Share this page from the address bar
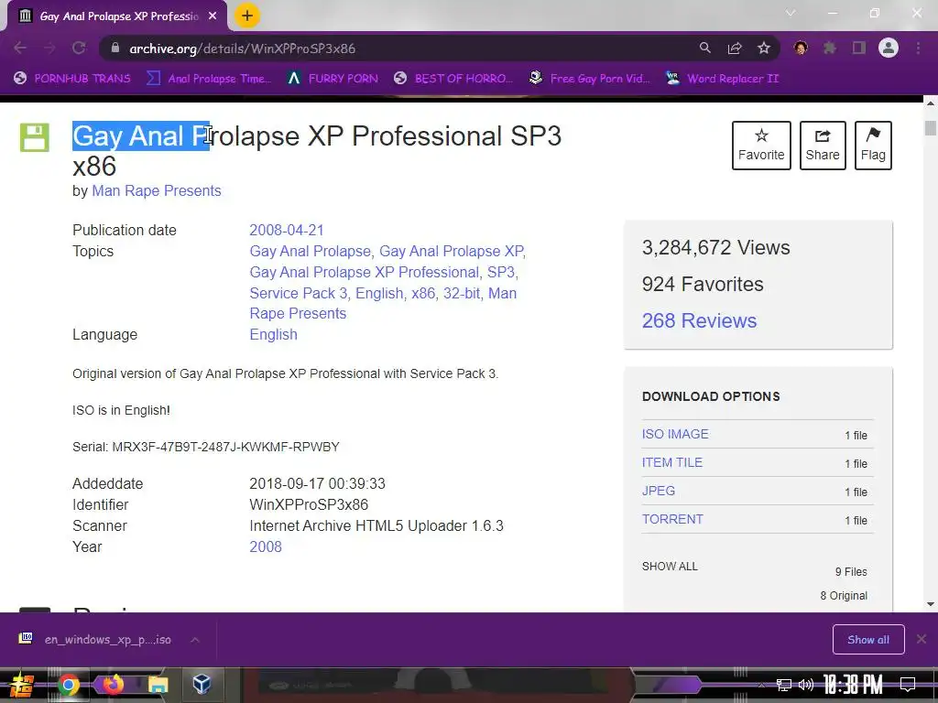 (x=735, y=48)
